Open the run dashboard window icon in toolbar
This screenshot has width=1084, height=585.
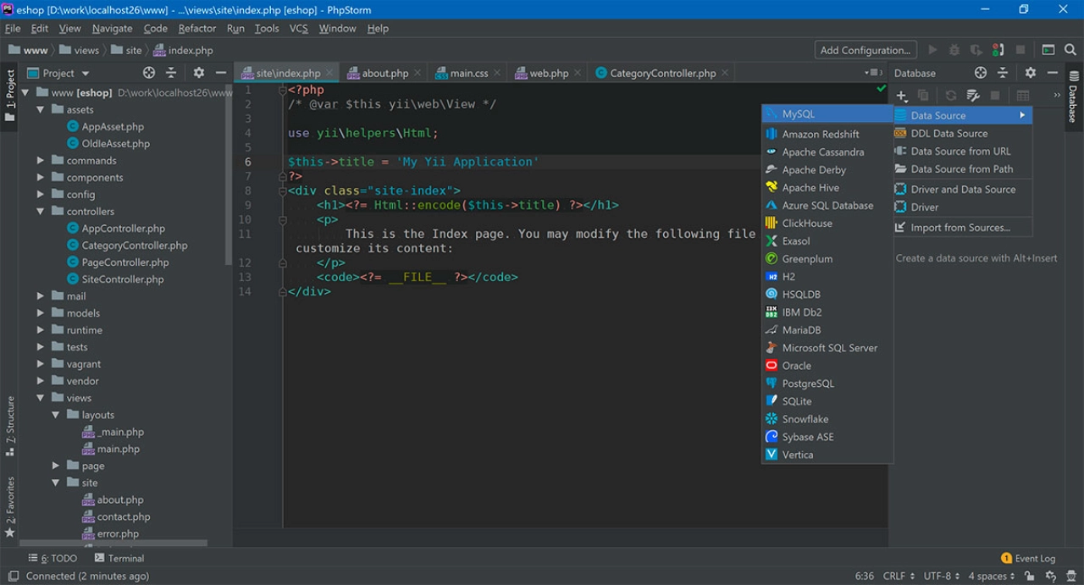[x=1048, y=50]
